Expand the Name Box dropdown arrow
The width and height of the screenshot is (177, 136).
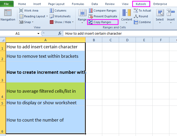coord(38,34)
